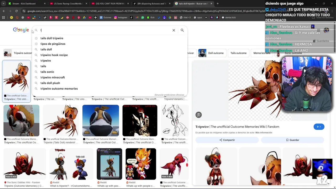Click Denunciar predicciones ofensivas link
The image size is (336, 189).
tap(169, 95)
